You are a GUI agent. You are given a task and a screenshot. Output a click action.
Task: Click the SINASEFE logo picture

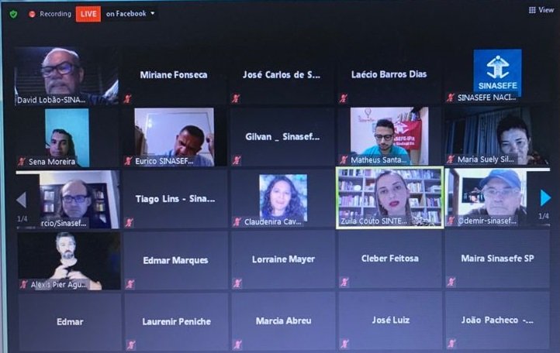497,72
